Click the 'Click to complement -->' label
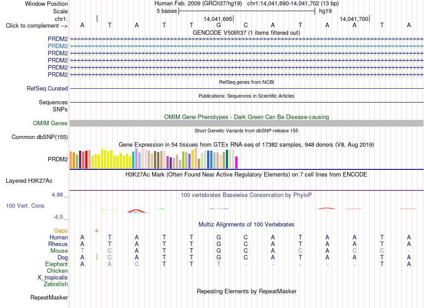Image resolution: width=424 pixels, height=308 pixels. 37,26
